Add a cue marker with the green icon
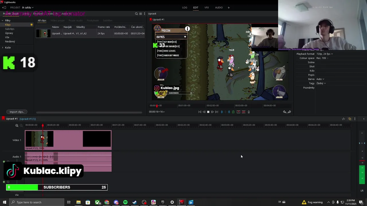 [233, 112]
